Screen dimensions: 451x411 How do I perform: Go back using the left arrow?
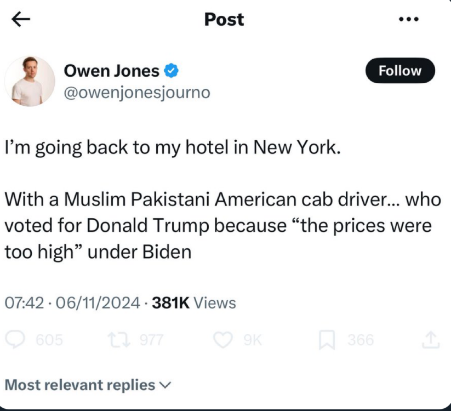[x=21, y=20]
